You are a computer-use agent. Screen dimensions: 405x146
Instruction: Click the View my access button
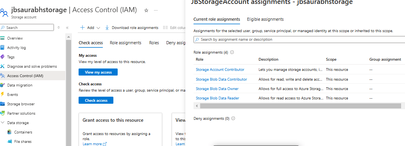98,72
